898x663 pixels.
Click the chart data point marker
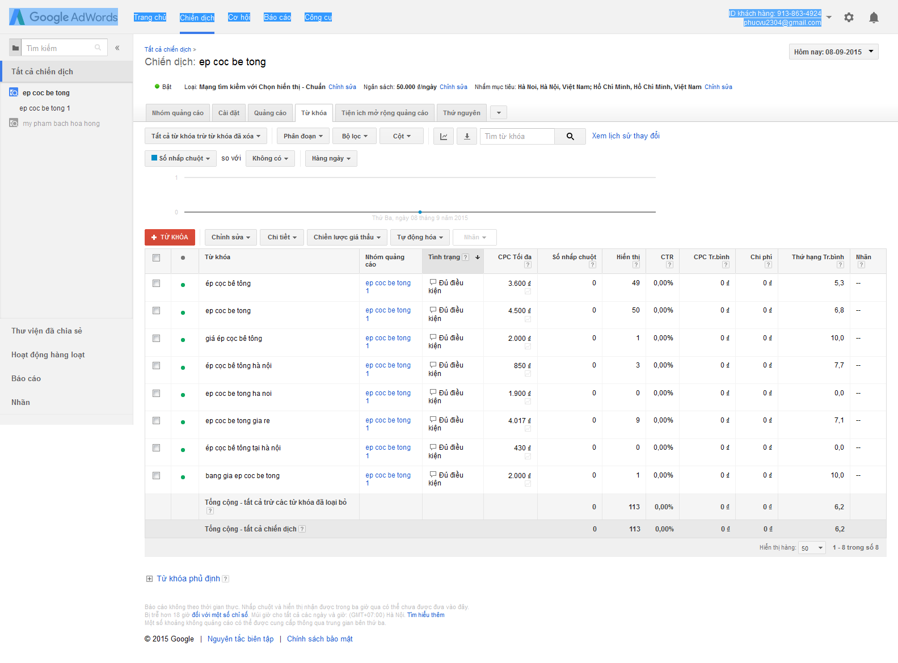tap(420, 212)
